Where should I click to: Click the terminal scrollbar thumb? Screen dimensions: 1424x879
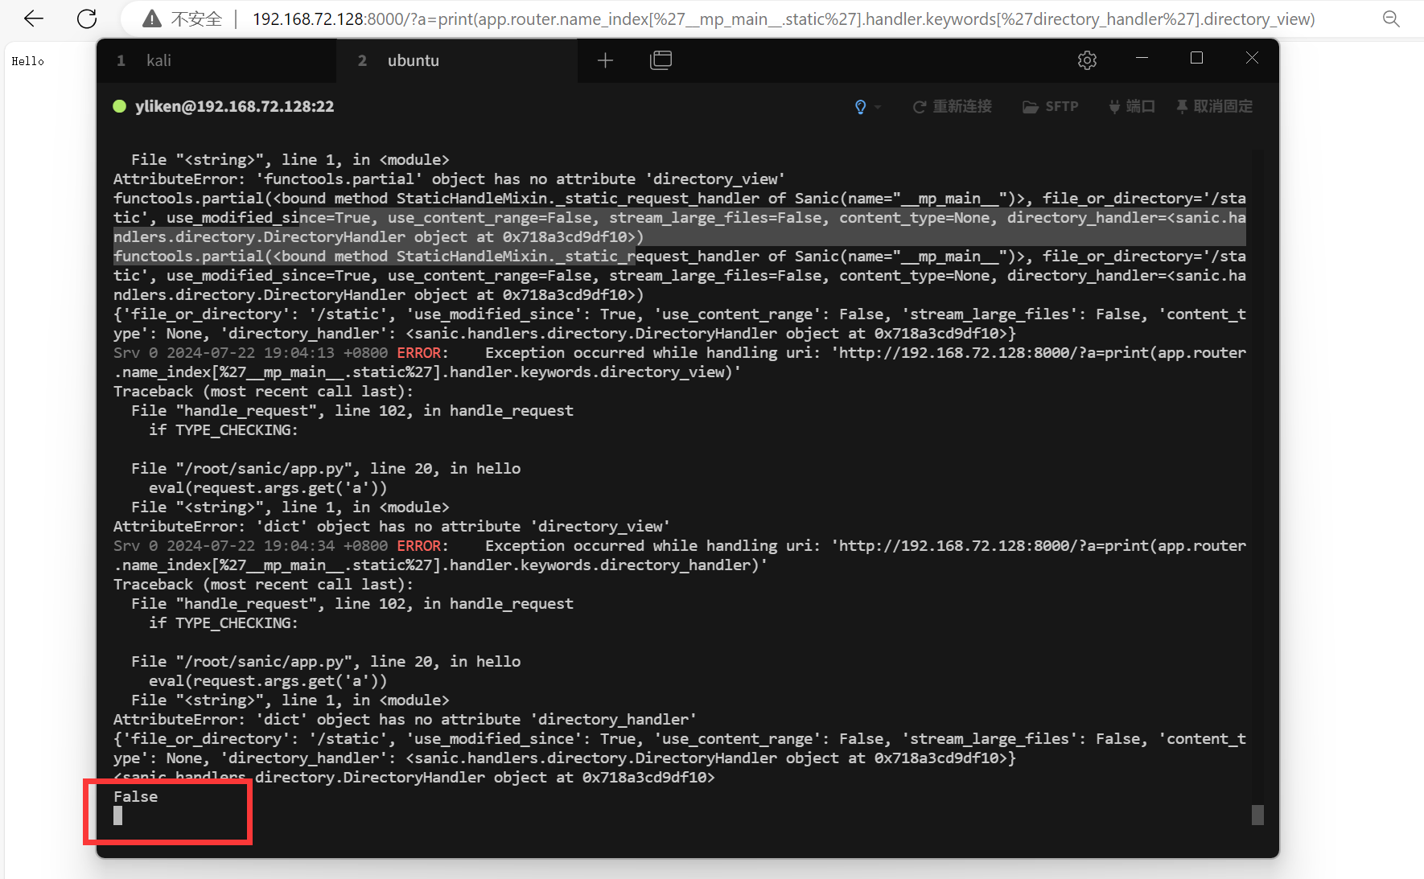[x=1257, y=815]
